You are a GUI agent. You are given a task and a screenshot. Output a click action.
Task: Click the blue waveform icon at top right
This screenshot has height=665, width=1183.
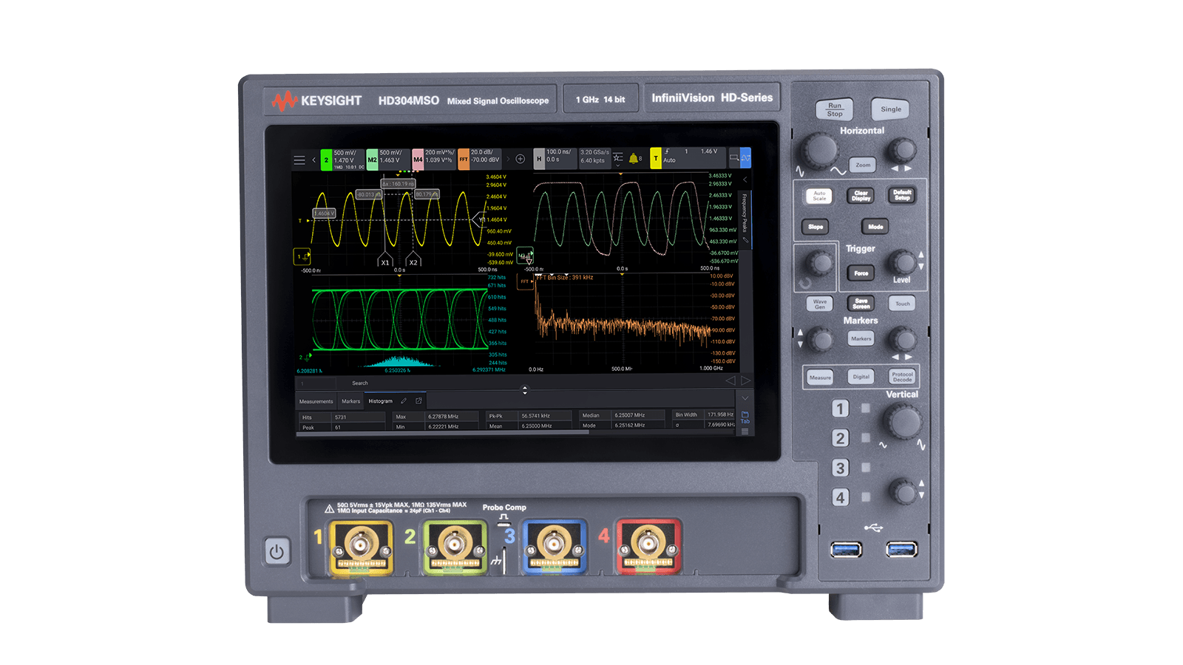coord(745,157)
